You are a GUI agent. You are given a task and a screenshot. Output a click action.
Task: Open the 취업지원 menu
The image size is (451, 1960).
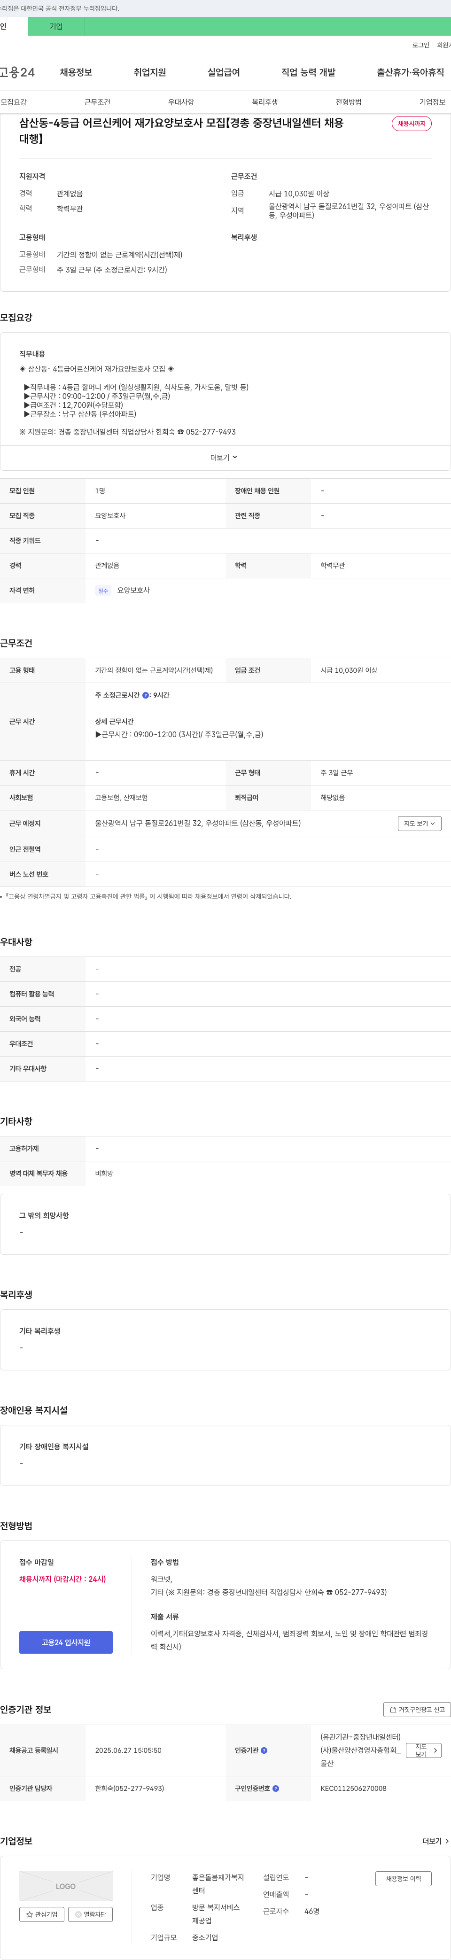[150, 72]
